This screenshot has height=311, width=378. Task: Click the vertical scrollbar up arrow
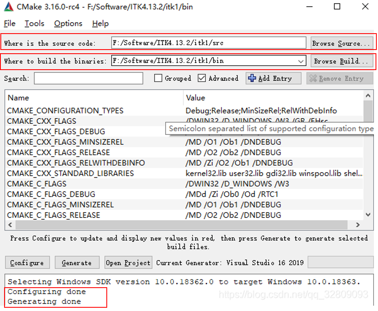click(x=368, y=95)
